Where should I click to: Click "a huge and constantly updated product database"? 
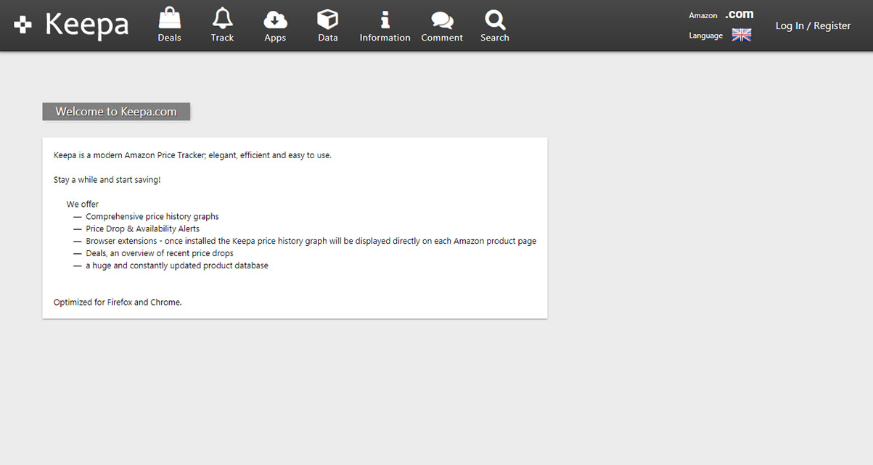[x=177, y=266]
